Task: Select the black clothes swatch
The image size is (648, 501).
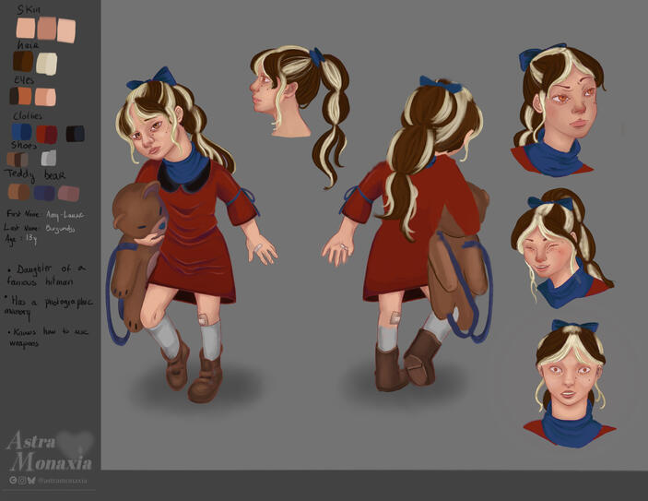Action: [x=76, y=134]
